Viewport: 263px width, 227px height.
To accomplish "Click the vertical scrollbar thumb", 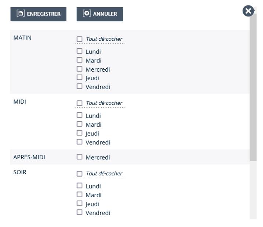I will (253, 88).
